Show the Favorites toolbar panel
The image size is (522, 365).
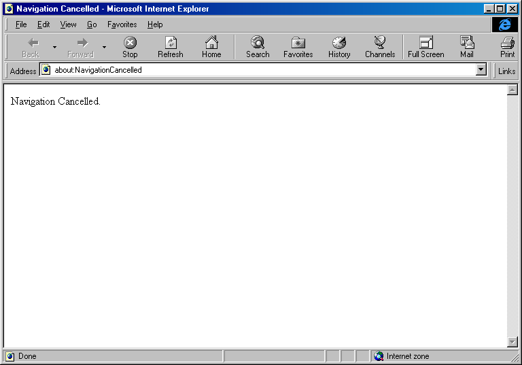point(298,47)
